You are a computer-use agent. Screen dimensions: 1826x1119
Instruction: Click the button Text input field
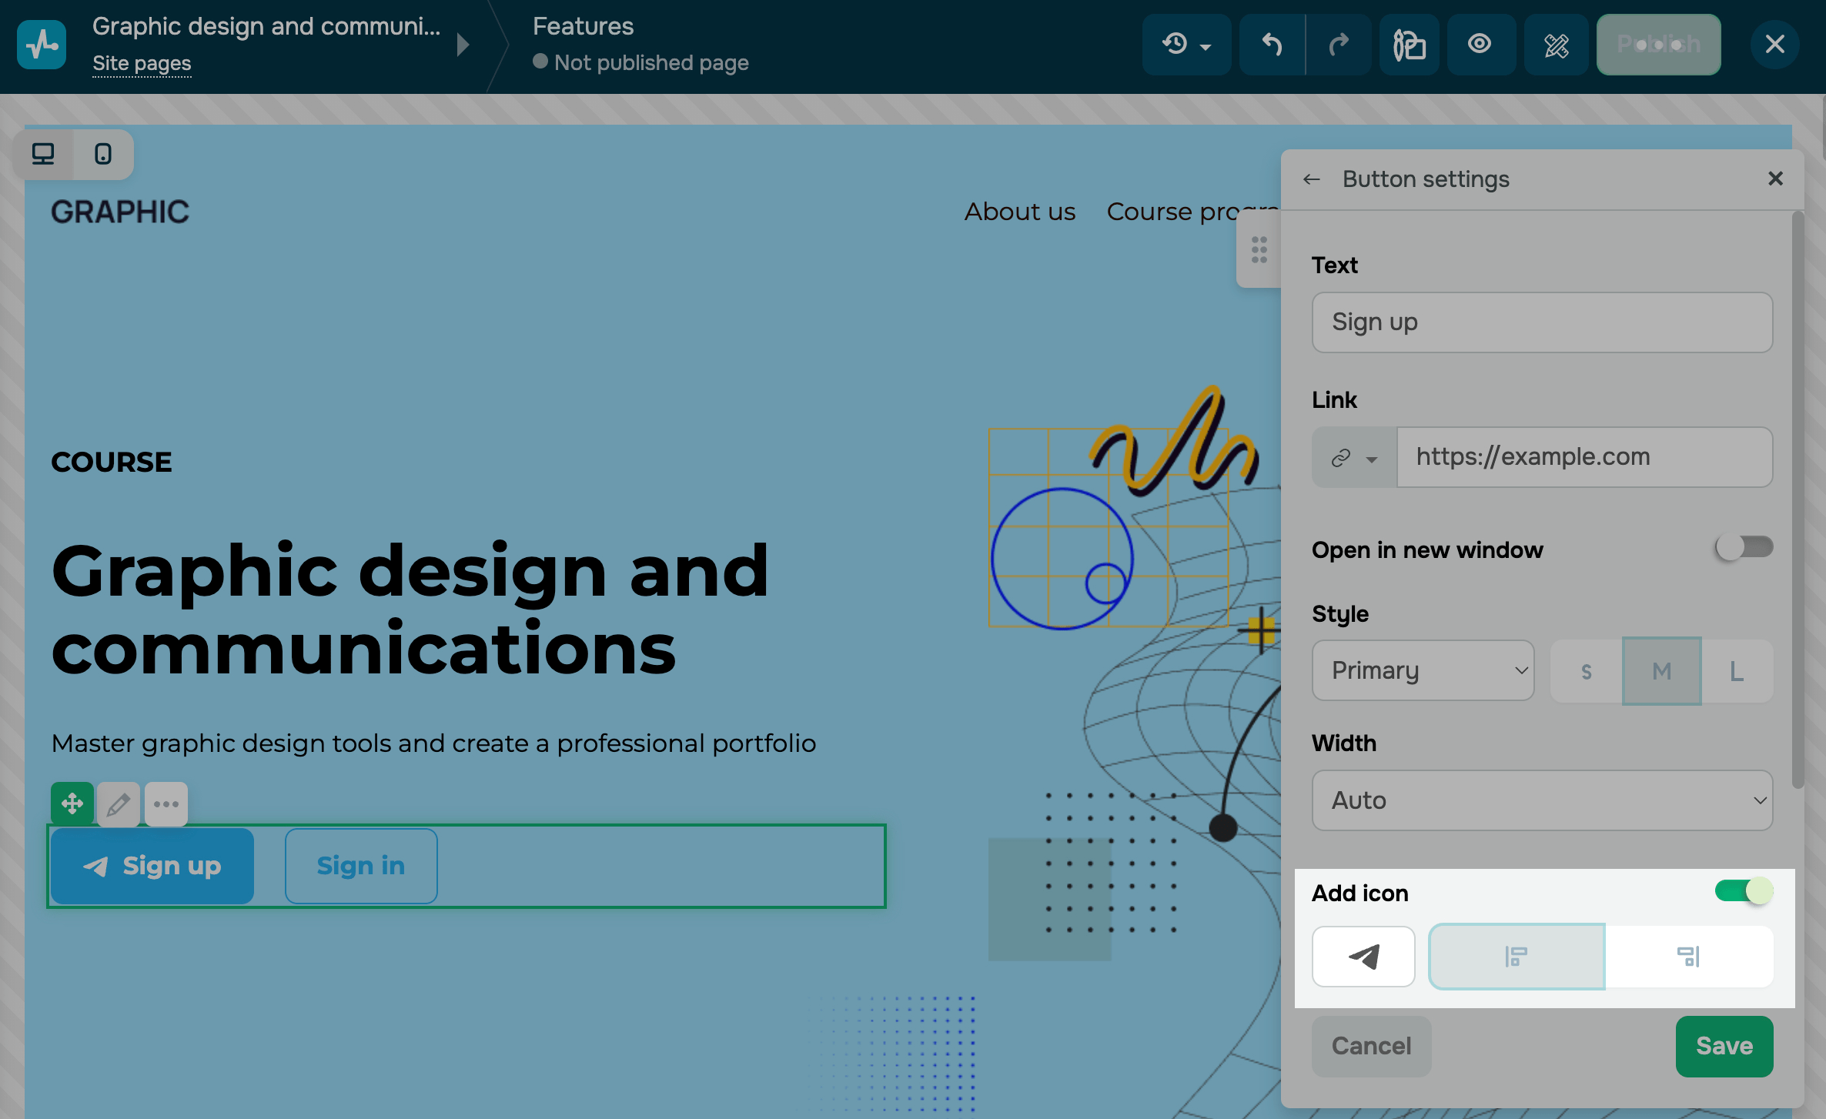pyautogui.click(x=1542, y=322)
